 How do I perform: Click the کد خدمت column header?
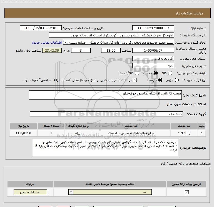tap(184, 126)
